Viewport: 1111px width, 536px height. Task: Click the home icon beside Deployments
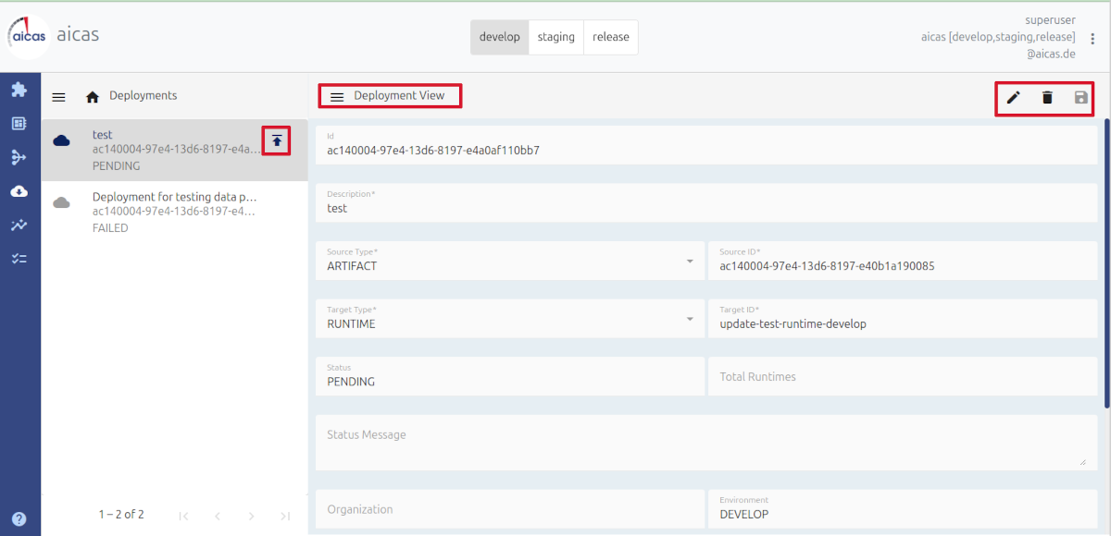point(93,96)
